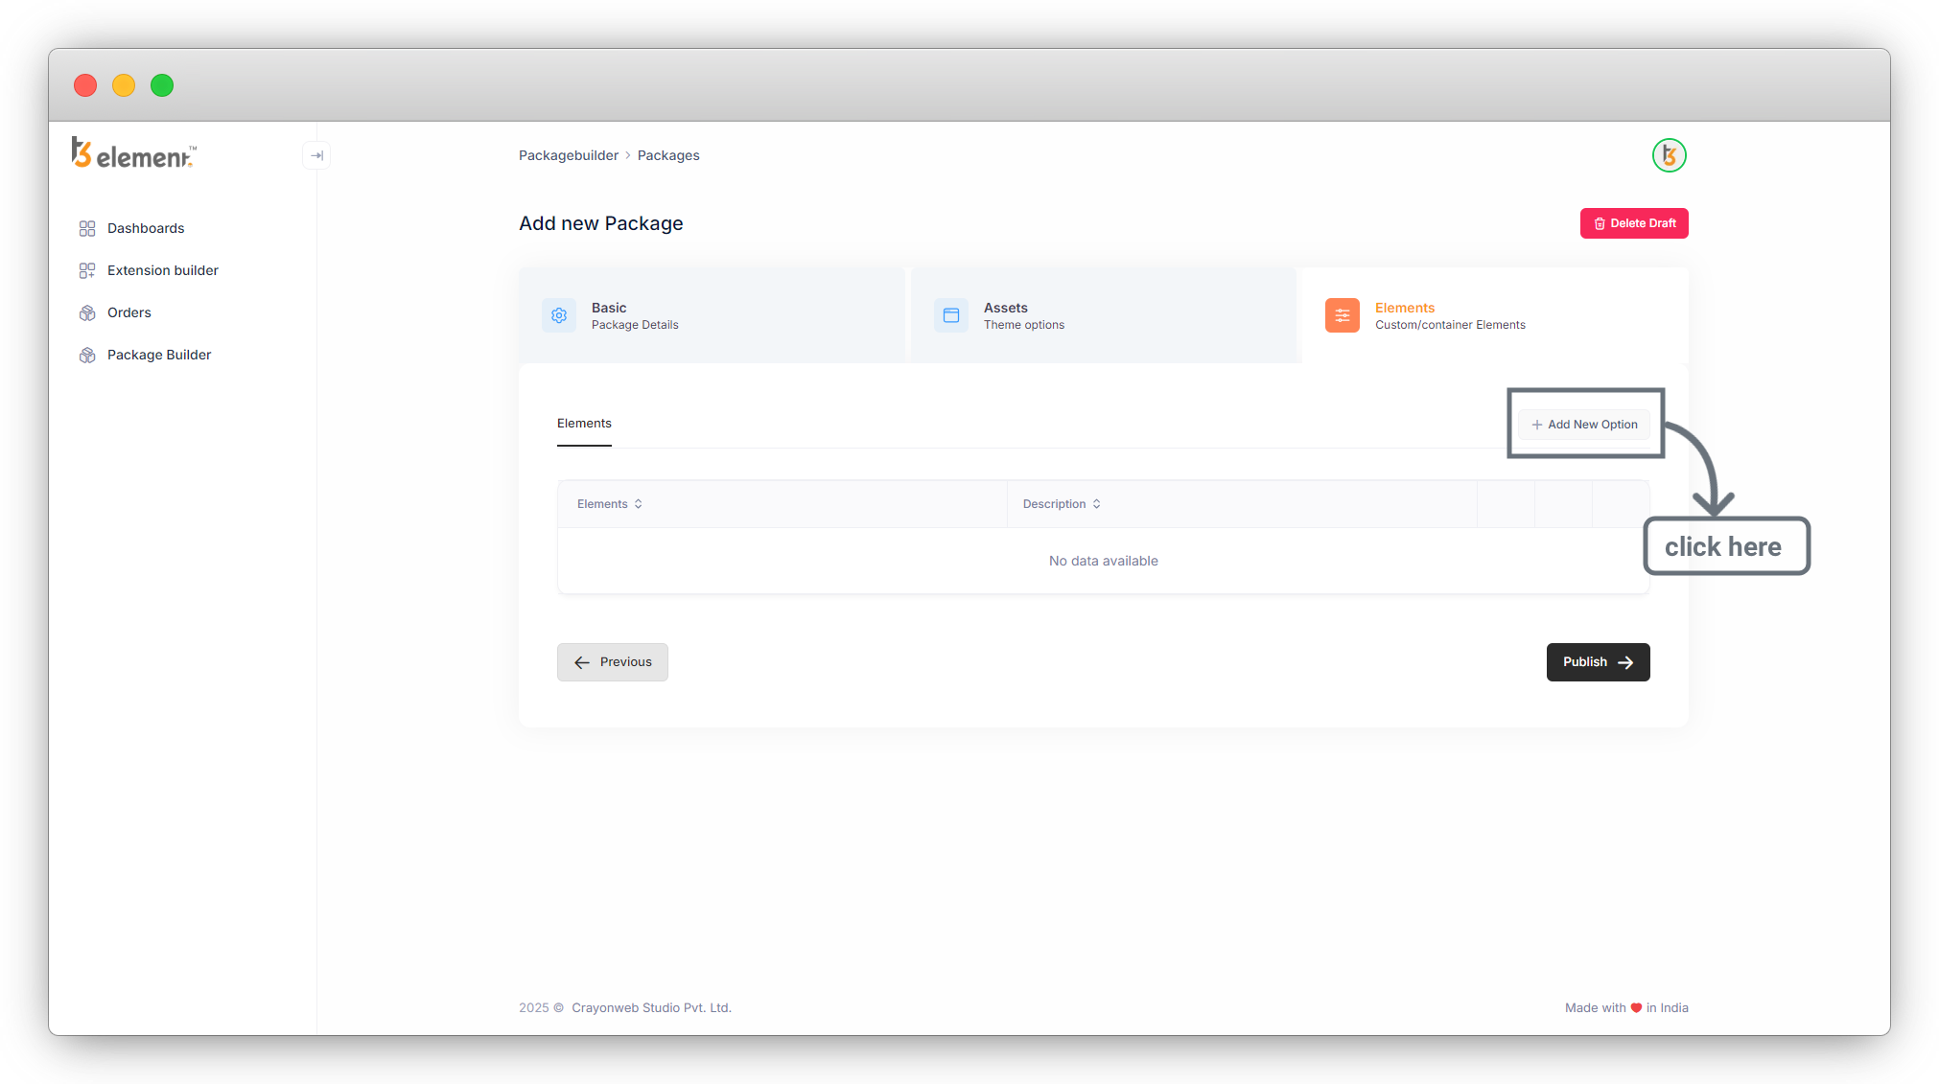Click the orange Elements sliders icon
The height and width of the screenshot is (1084, 1939).
pos(1342,315)
